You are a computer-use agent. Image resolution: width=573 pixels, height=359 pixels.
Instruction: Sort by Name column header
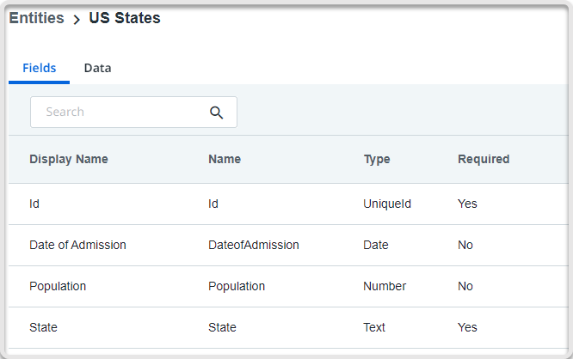225,159
